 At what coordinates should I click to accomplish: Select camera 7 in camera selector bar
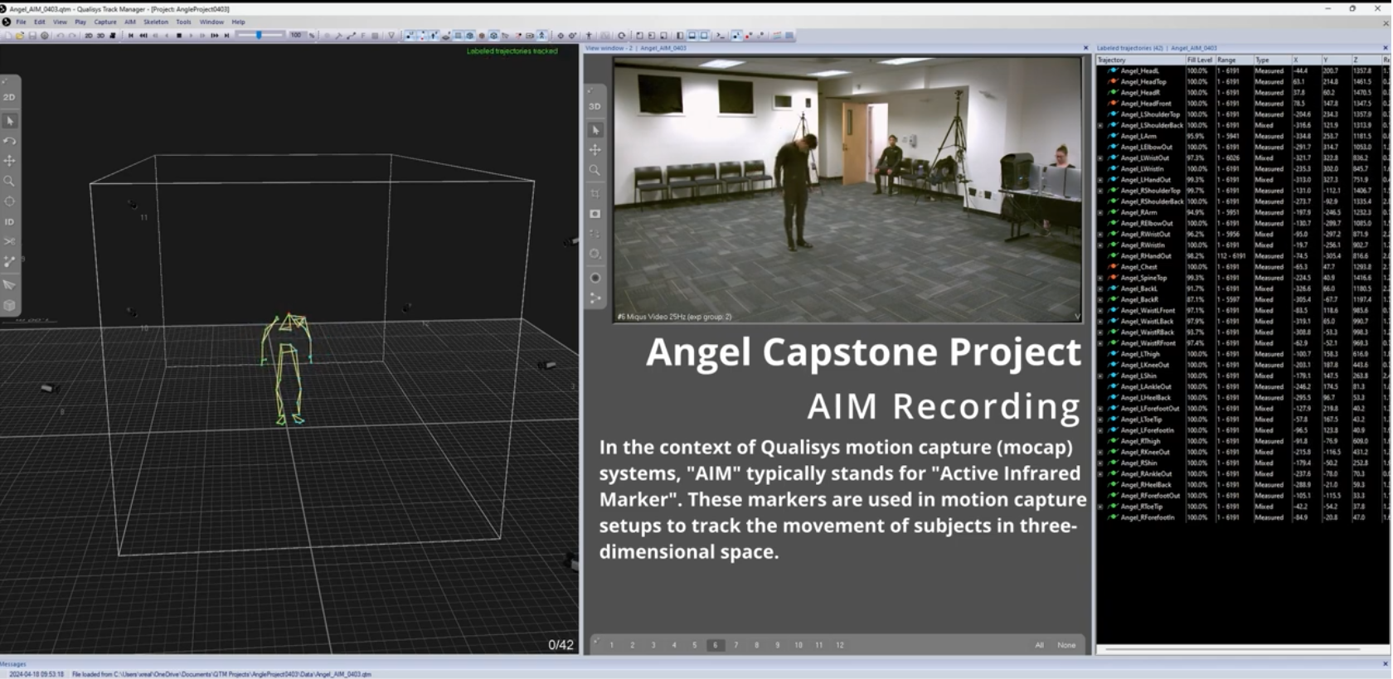pyautogui.click(x=735, y=645)
